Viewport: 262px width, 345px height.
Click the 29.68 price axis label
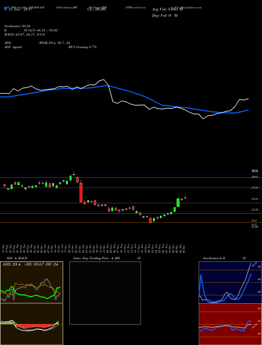tap(255, 177)
